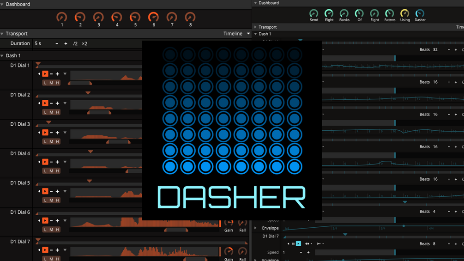Expand the right panel Transport section
Screen dimensions: 464x261
[x=255, y=27]
